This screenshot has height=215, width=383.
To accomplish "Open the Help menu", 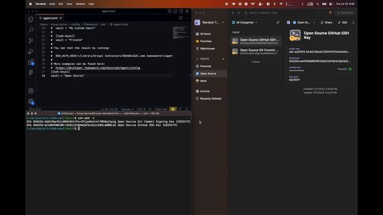I will pyautogui.click(x=91, y=4).
